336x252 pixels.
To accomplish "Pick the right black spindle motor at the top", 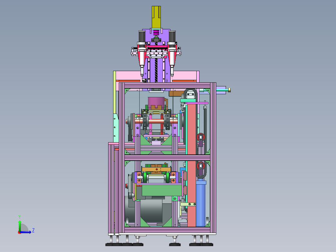I will click(x=172, y=37).
